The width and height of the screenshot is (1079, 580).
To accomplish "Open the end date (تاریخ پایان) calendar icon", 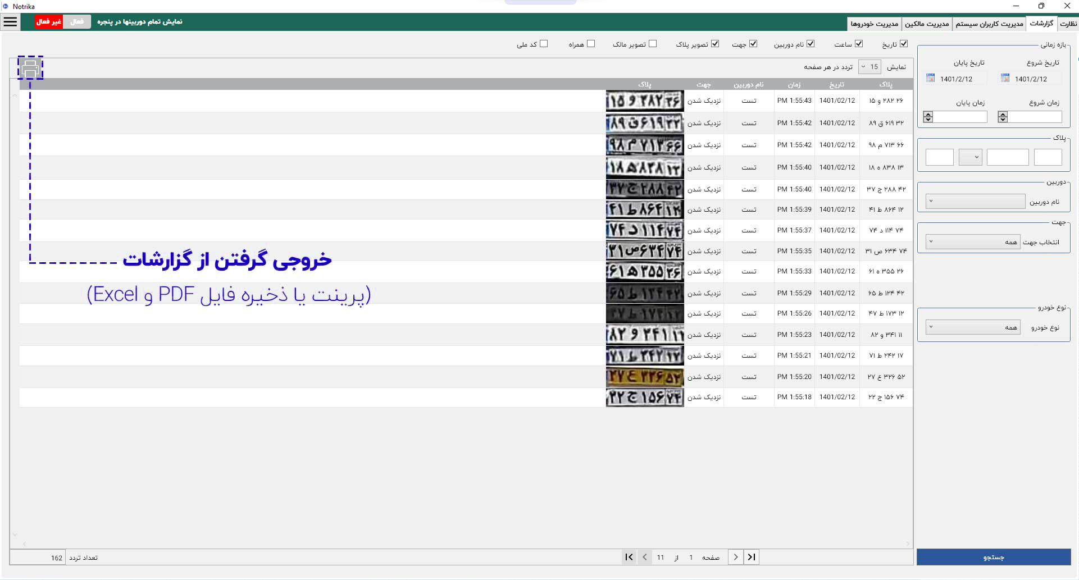I will [930, 78].
